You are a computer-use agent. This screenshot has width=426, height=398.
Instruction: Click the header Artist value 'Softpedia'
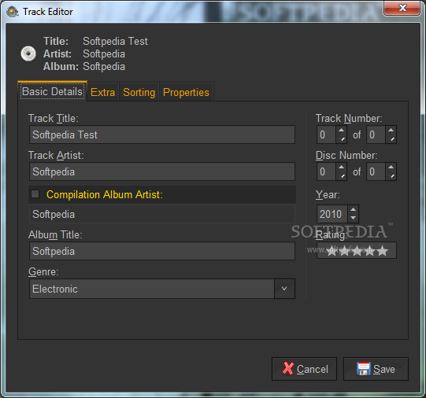[x=104, y=53]
